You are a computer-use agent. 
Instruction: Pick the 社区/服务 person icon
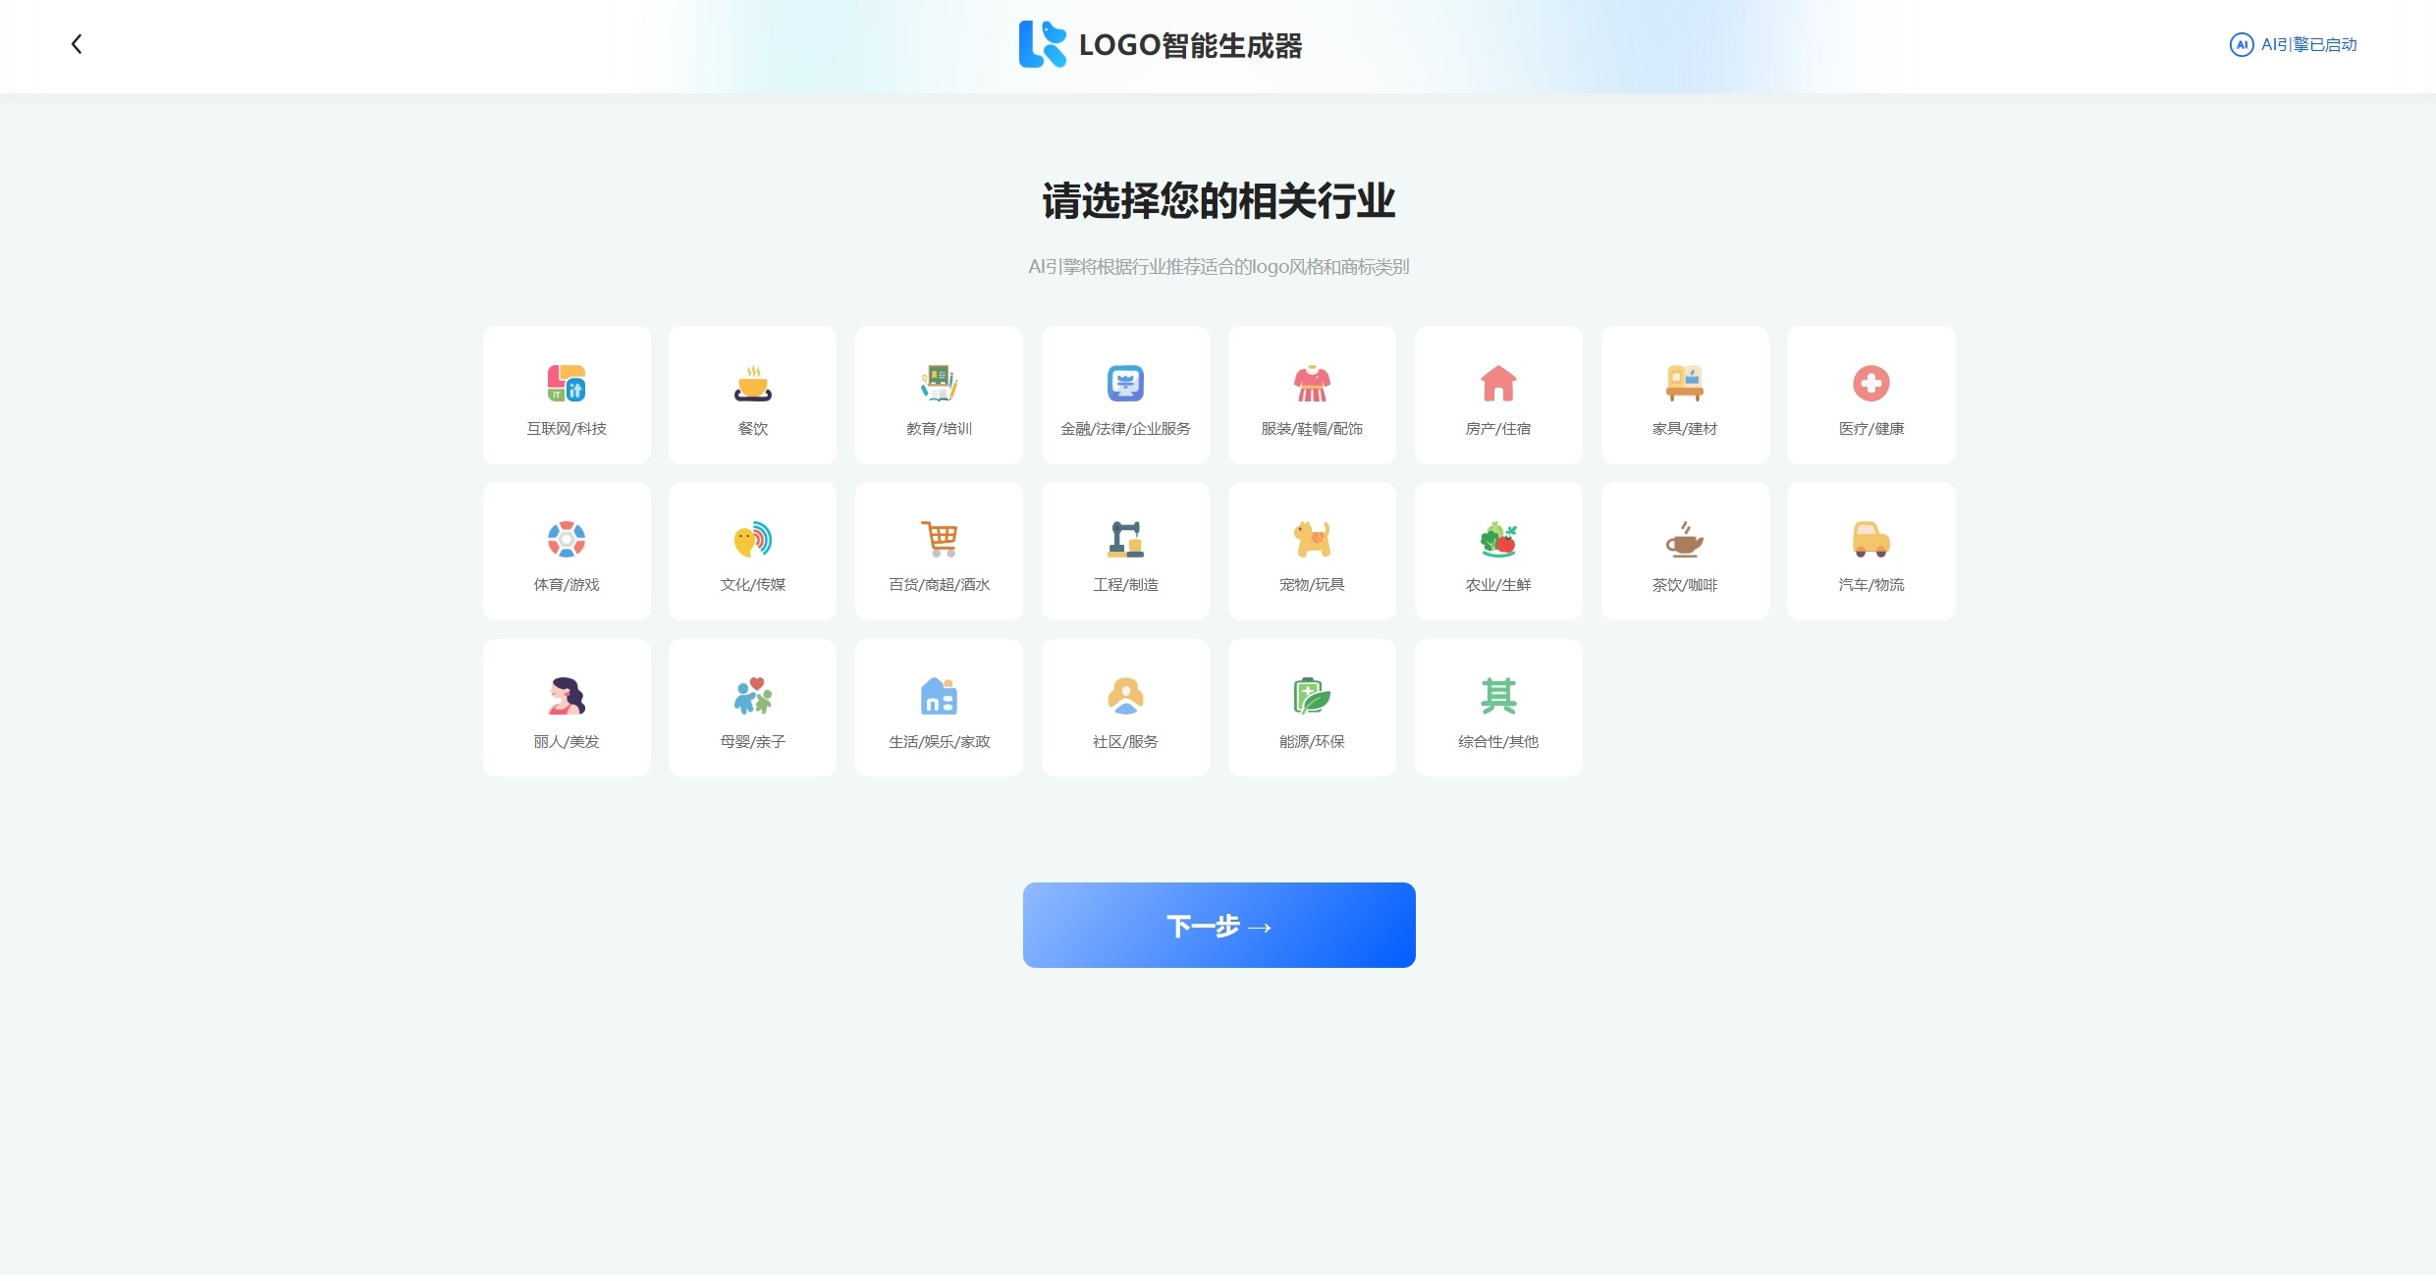pos(1125,696)
